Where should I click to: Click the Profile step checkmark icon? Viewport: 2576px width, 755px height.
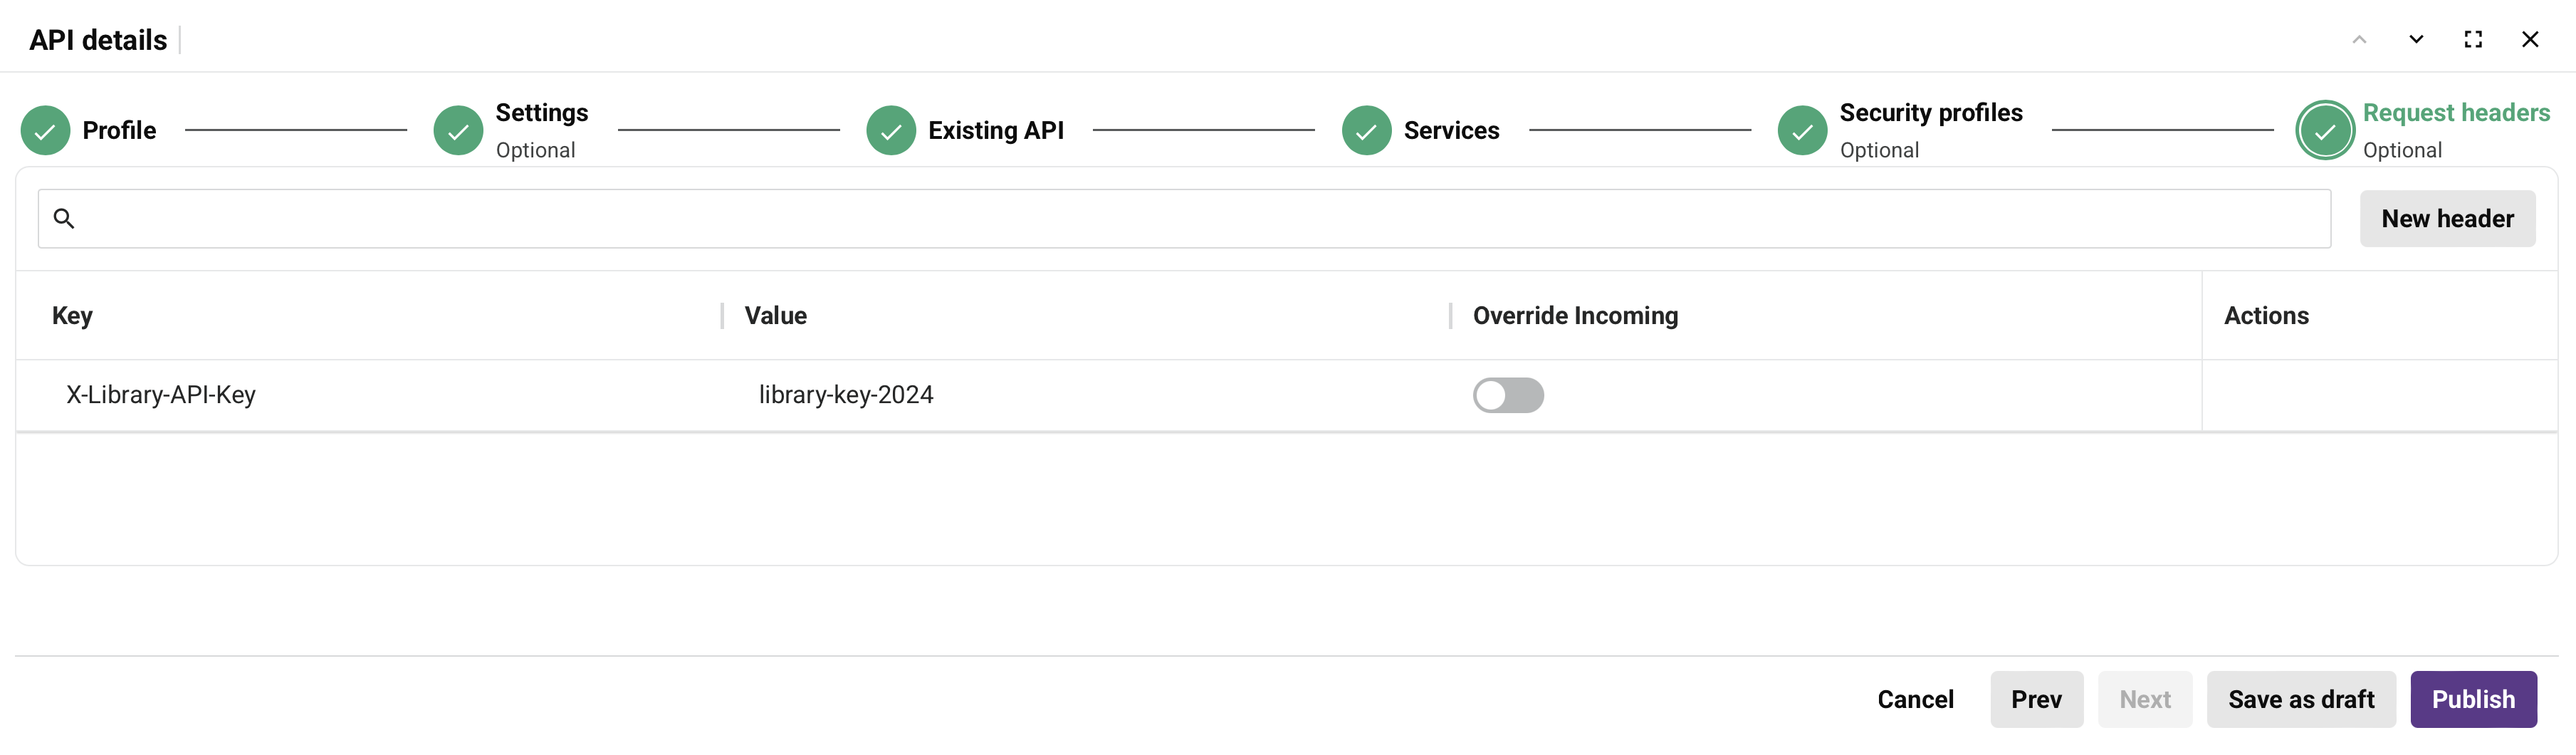[44, 129]
